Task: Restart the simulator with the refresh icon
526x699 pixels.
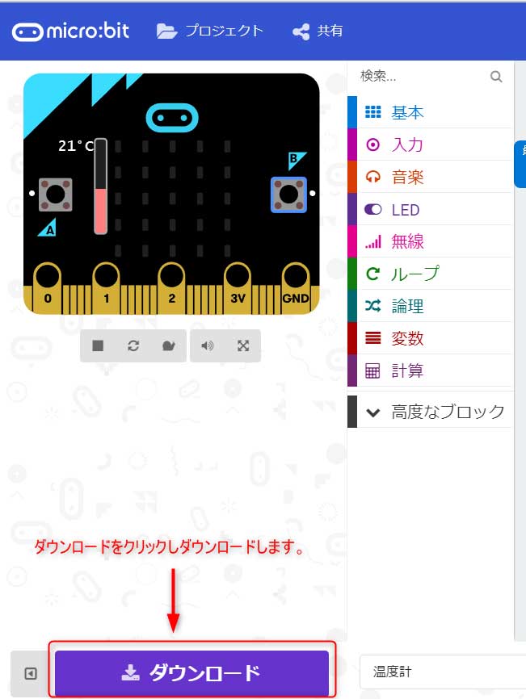Action: pos(133,346)
